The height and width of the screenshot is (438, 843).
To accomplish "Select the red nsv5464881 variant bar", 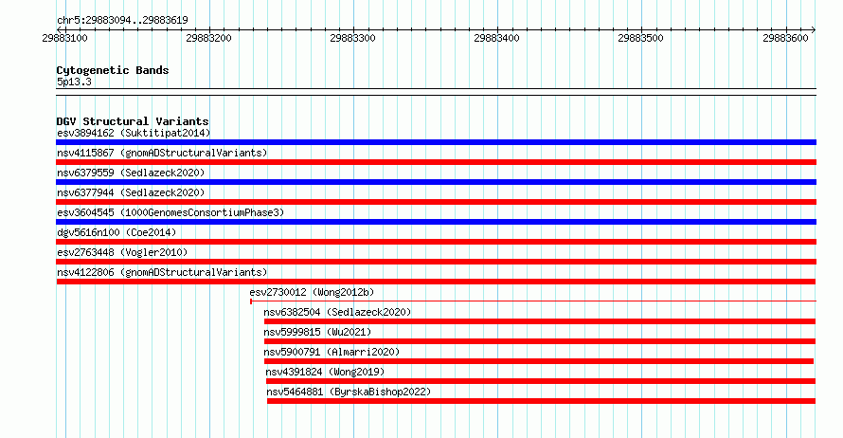I will tap(541, 401).
